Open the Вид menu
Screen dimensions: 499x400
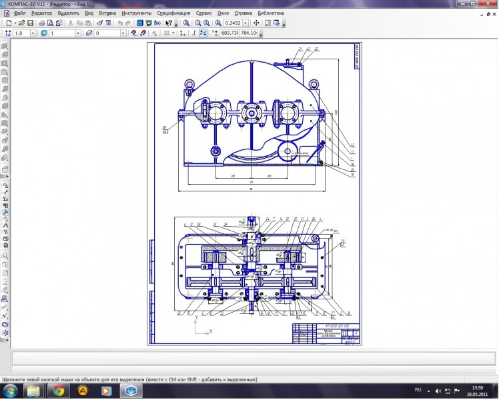(x=89, y=13)
